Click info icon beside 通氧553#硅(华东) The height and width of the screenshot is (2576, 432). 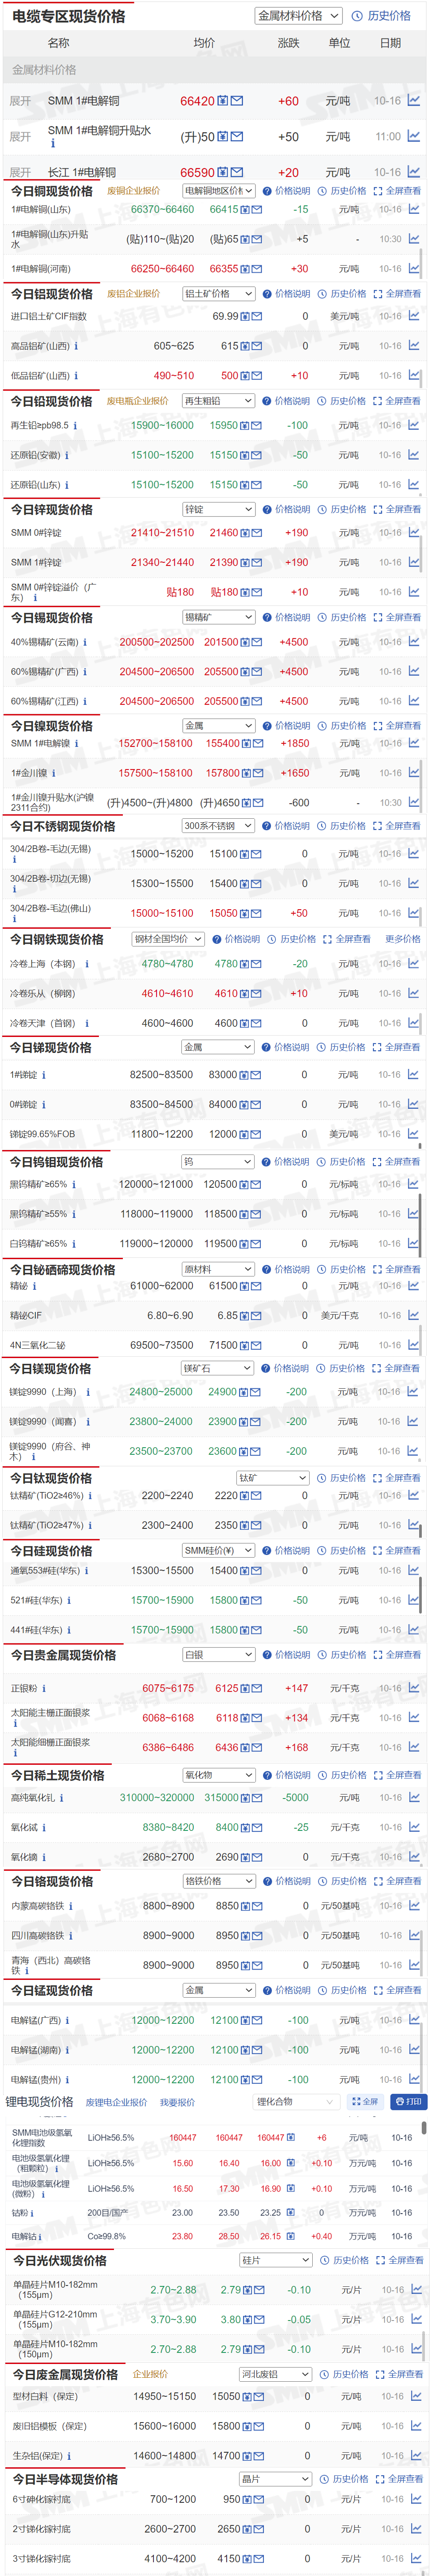[86, 1570]
